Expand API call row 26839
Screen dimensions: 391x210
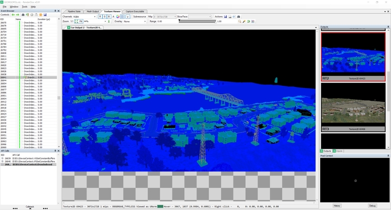click(x=2, y=158)
